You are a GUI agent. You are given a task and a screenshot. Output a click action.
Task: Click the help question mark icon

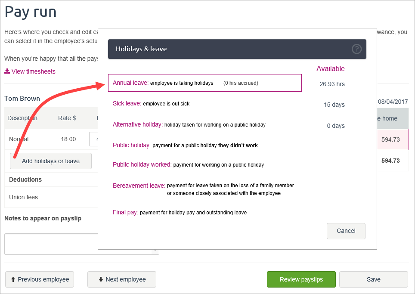(x=356, y=49)
